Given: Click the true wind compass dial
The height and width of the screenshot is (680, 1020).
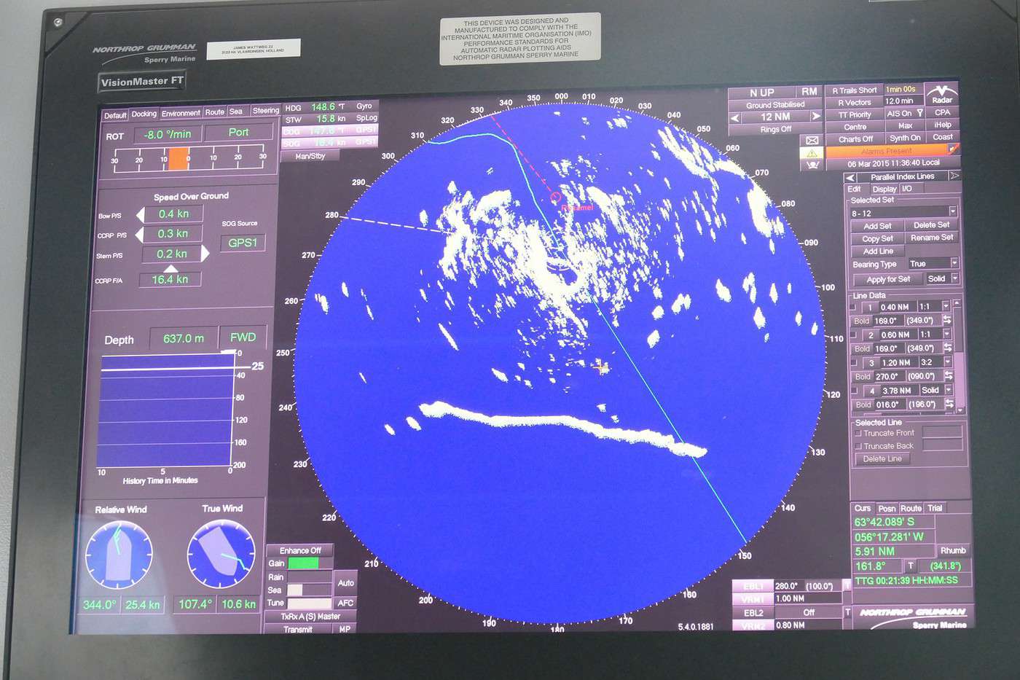Looking at the screenshot, I should [x=221, y=553].
